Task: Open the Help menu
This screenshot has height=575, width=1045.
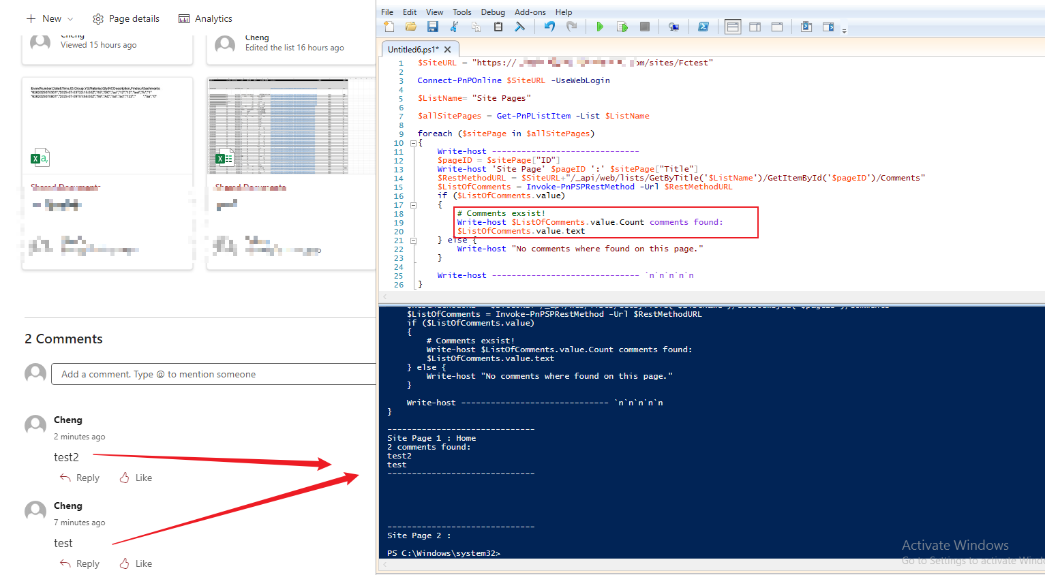Action: tap(564, 12)
